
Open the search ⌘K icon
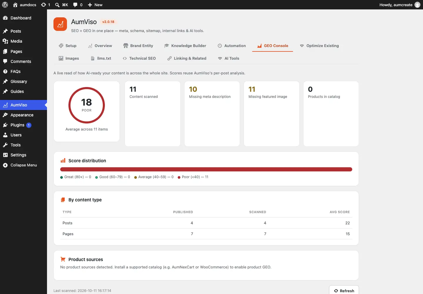coord(57,5)
